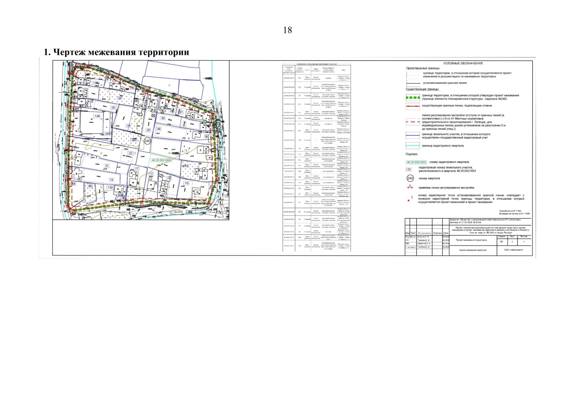Click the 'УСЛОВНЫЕ ОБОЗНАЧЕНИЯ' legend title

(463, 64)
